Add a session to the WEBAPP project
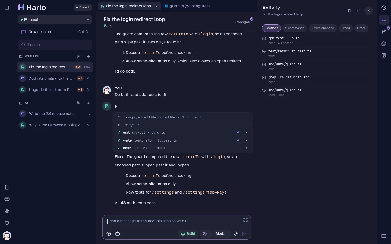 click(x=89, y=56)
